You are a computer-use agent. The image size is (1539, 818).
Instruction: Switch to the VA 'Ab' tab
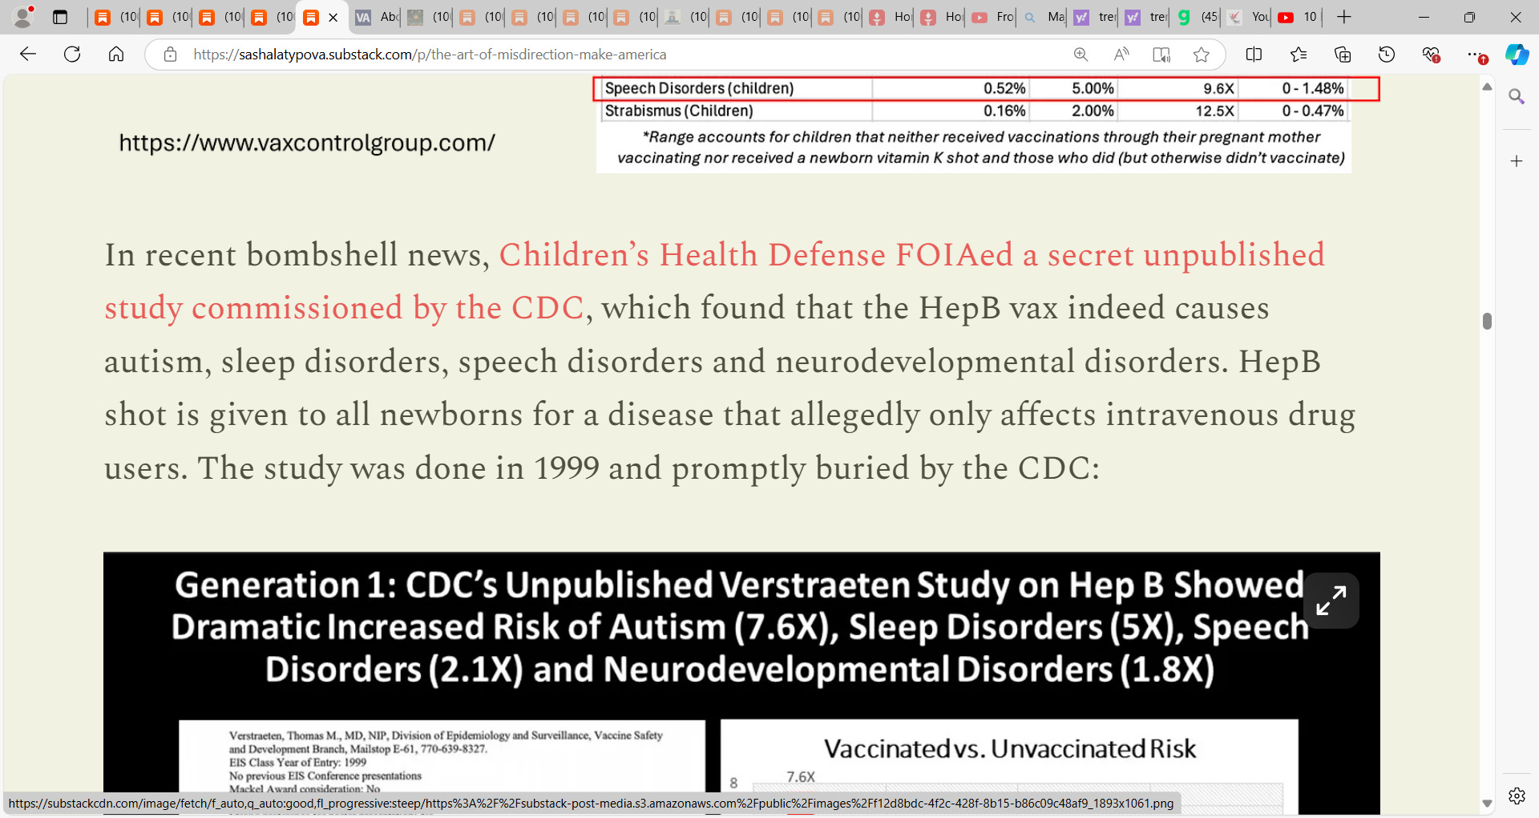(x=376, y=17)
